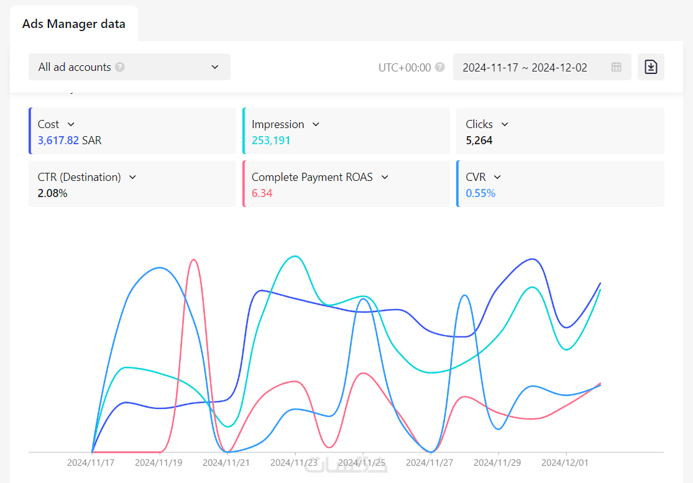Screen dimensions: 693x483
Task: Toggle the CVR metric card
Action: [x=578, y=185]
